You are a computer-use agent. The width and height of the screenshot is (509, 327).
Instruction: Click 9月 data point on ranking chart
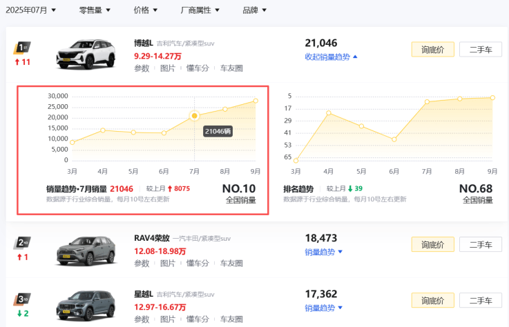point(492,98)
